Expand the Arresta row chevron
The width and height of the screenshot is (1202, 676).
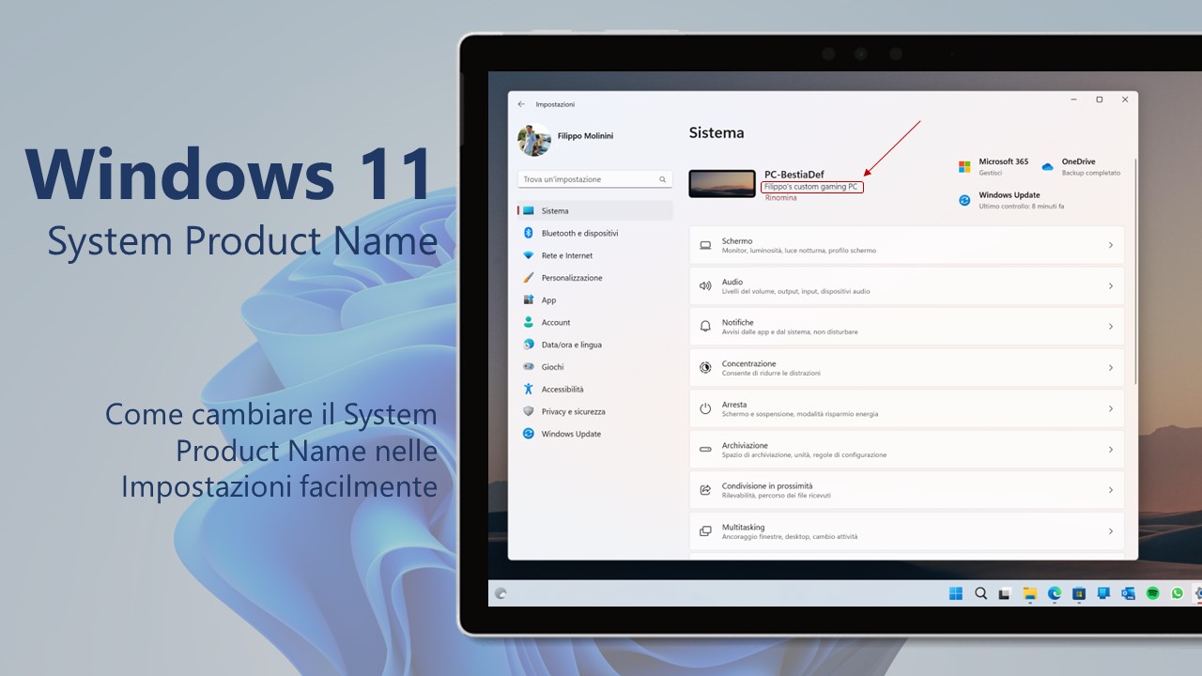click(x=1111, y=408)
